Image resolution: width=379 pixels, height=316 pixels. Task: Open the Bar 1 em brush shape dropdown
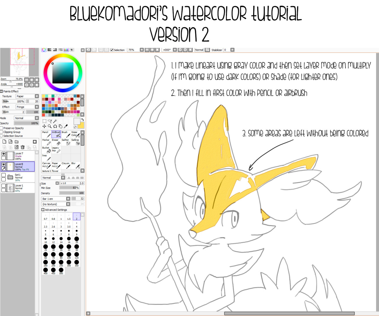click(56, 199)
